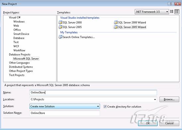Viewport: 182px width, 130px height.
Task: Select the Database Projects node
Action: 20,54
